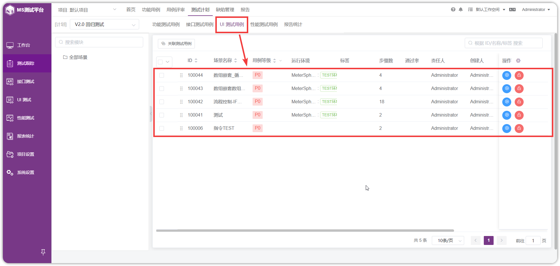Open the help question-mark icon
Viewport: 560px width, 266px height.
pos(453,10)
